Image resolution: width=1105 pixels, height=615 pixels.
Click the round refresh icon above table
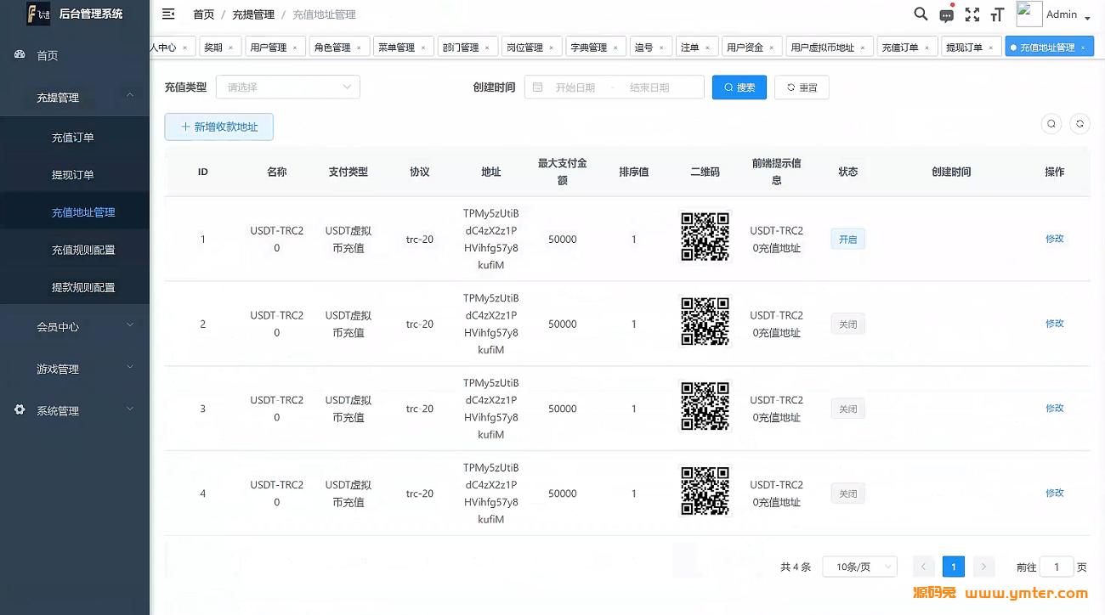[x=1080, y=124]
